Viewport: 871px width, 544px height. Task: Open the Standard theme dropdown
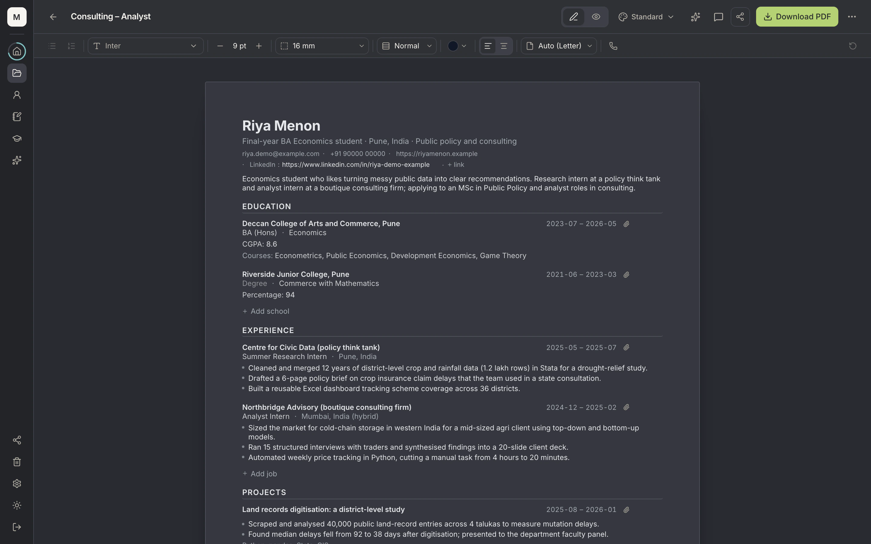point(646,17)
